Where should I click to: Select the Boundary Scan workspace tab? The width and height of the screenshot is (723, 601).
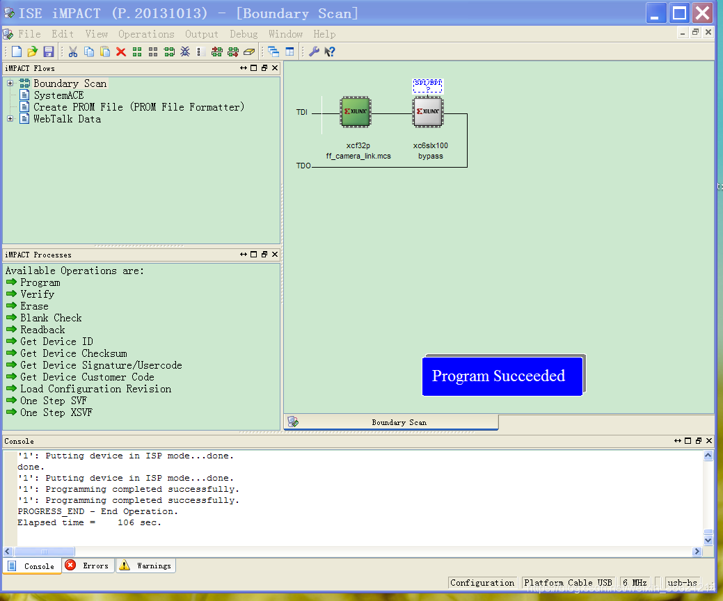[x=391, y=422]
